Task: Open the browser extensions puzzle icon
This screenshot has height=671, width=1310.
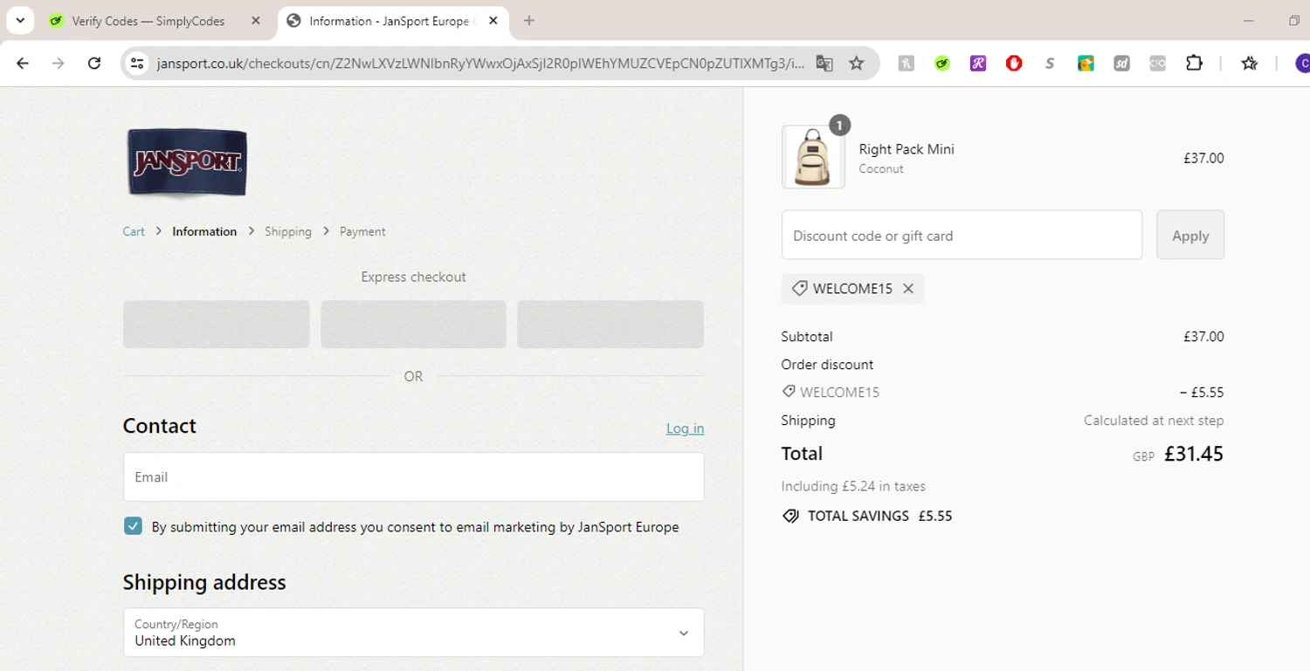Action: (x=1194, y=63)
